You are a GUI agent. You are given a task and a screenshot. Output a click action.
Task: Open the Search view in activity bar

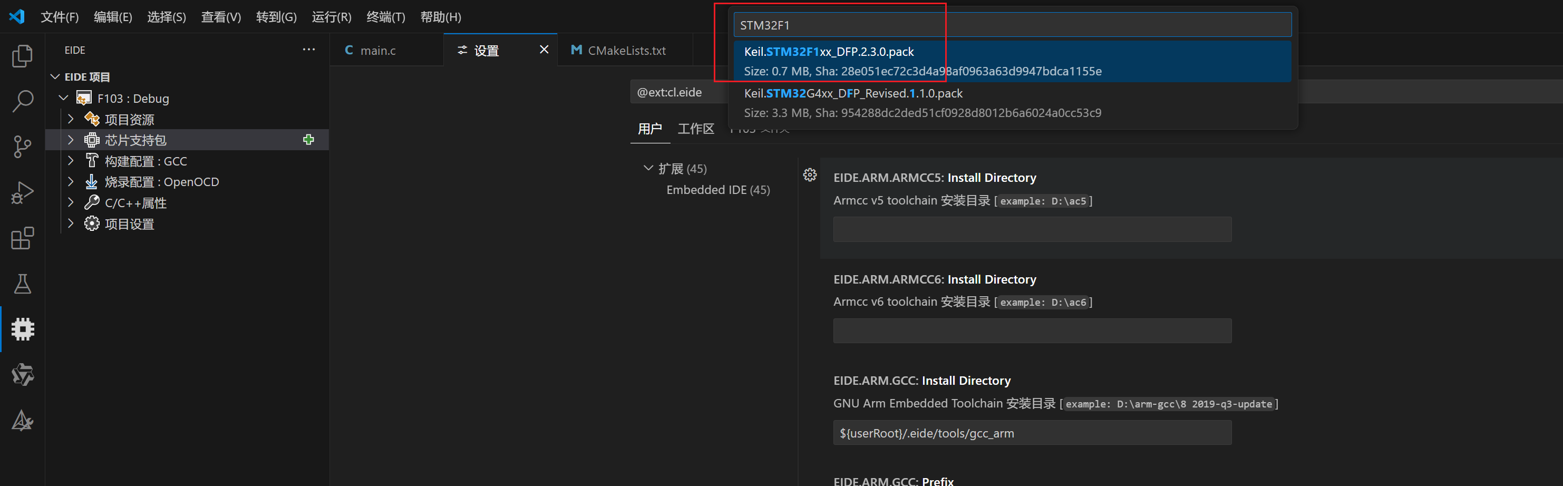pyautogui.click(x=23, y=101)
